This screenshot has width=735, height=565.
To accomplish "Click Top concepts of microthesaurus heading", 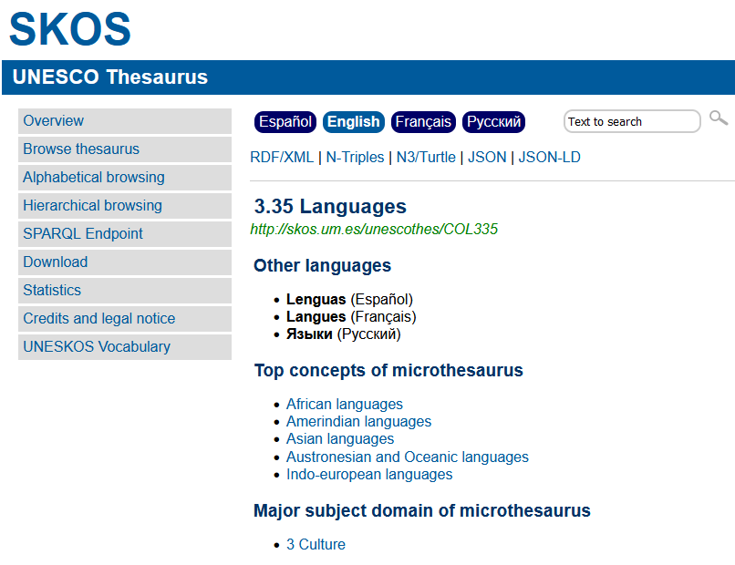I will click(x=388, y=370).
